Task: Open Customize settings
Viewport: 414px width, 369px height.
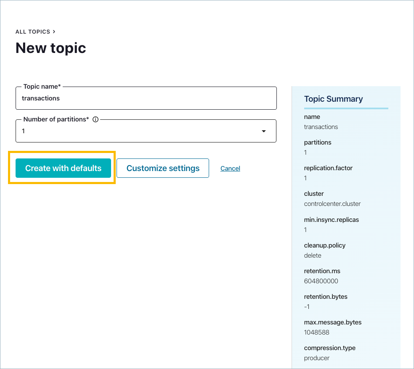Action: [x=163, y=168]
